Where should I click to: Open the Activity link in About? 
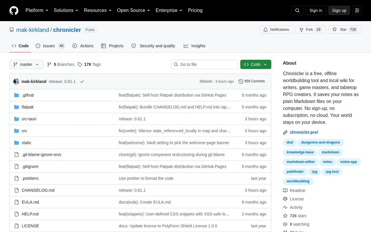[x=293, y=207]
